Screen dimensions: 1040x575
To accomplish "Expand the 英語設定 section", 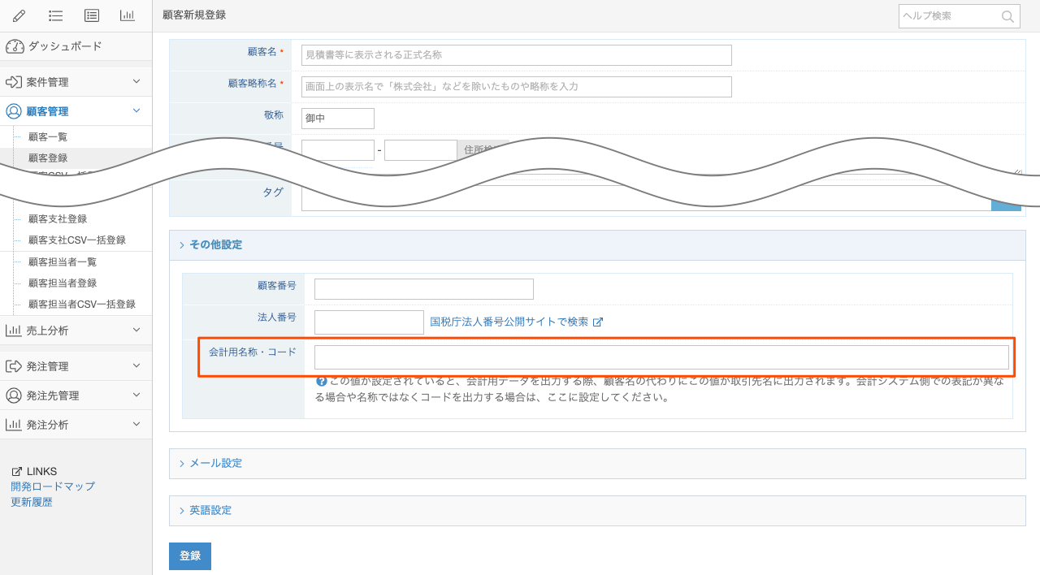I will point(597,511).
